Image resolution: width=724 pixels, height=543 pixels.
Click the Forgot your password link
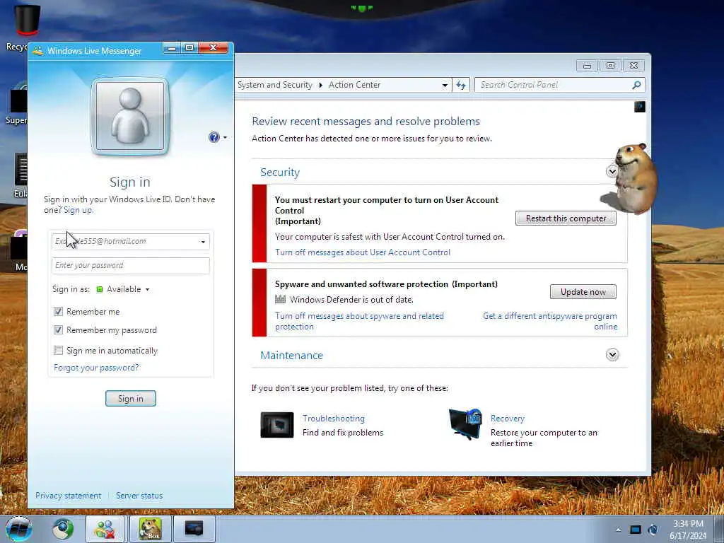pos(96,368)
